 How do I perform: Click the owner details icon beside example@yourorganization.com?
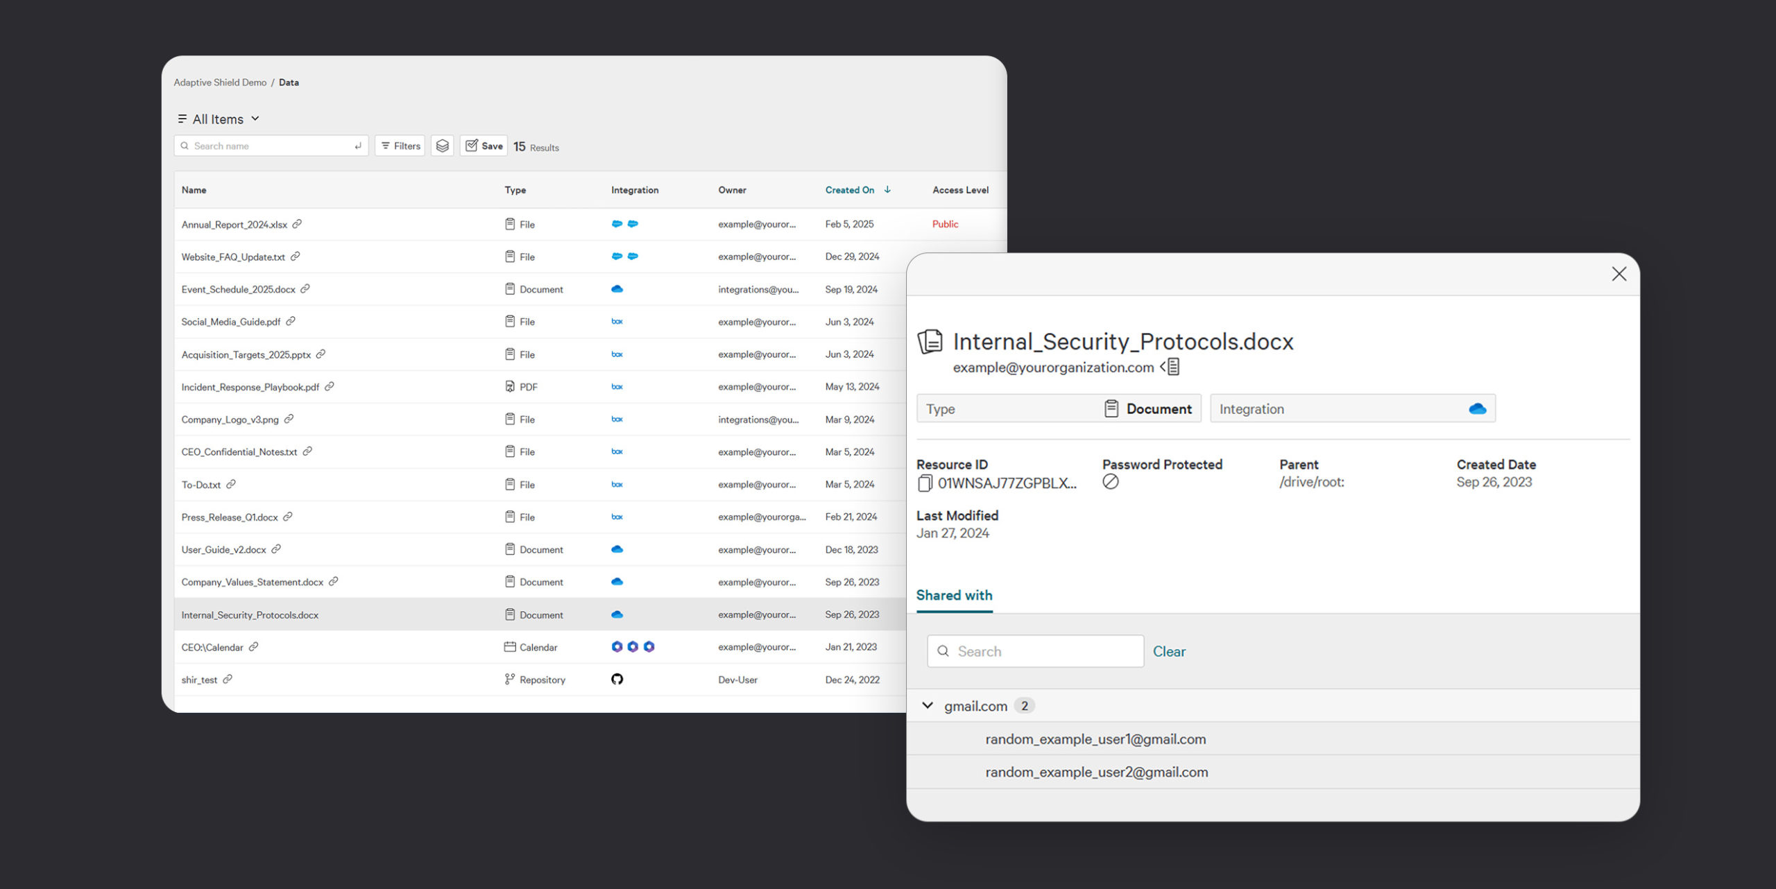[1171, 367]
